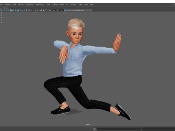Toggle Smooth Shade All mode

coord(11,10)
